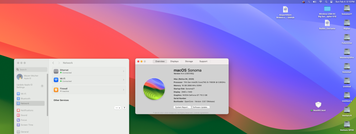Click the iMac (Retina 5K, 2020) text
Screen dimensions: 356x134
coord(184,79)
